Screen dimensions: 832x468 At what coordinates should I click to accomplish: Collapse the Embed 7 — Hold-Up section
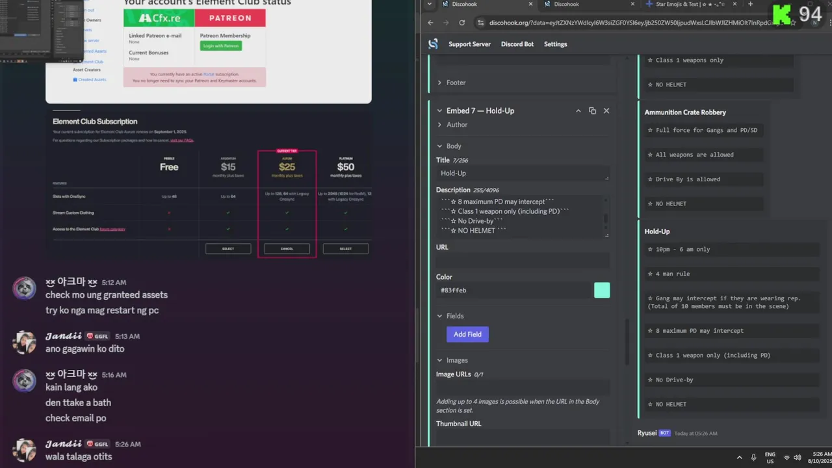tap(439, 111)
